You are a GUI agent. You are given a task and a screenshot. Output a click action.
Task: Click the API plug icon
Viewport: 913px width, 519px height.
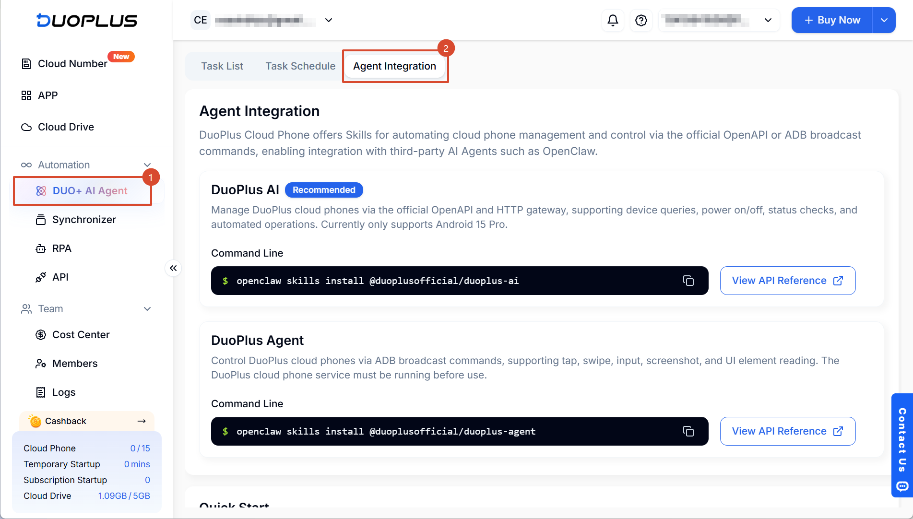(x=41, y=277)
